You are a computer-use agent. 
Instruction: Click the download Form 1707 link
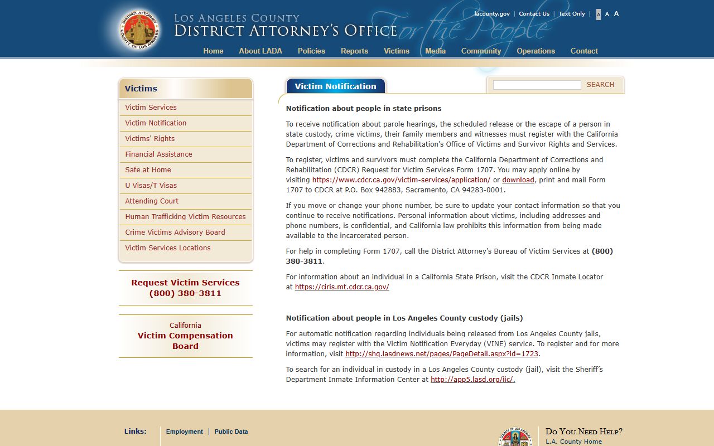pos(518,180)
